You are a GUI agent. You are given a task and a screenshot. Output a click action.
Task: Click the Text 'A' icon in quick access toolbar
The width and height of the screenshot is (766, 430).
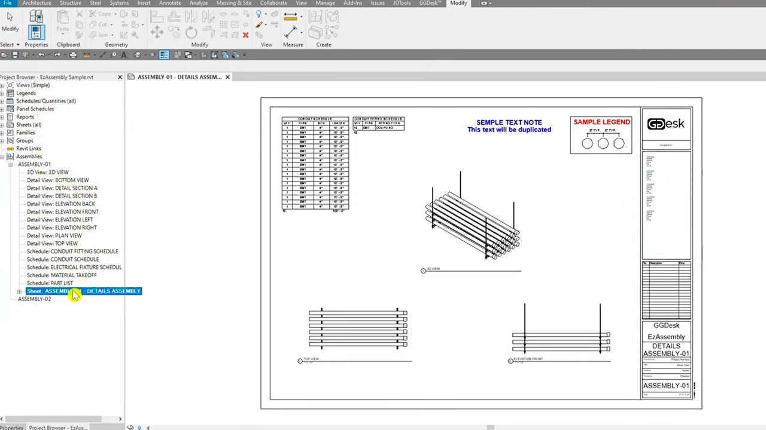(x=124, y=55)
